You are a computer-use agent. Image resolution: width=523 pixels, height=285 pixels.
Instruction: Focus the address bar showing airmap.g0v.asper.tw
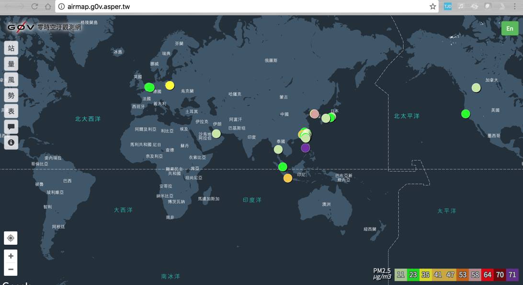[247, 6]
